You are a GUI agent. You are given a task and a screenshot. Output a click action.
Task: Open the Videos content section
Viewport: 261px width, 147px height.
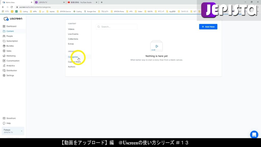(71, 29)
